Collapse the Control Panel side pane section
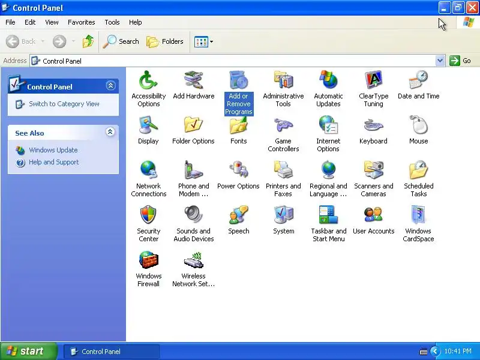 [x=110, y=85]
